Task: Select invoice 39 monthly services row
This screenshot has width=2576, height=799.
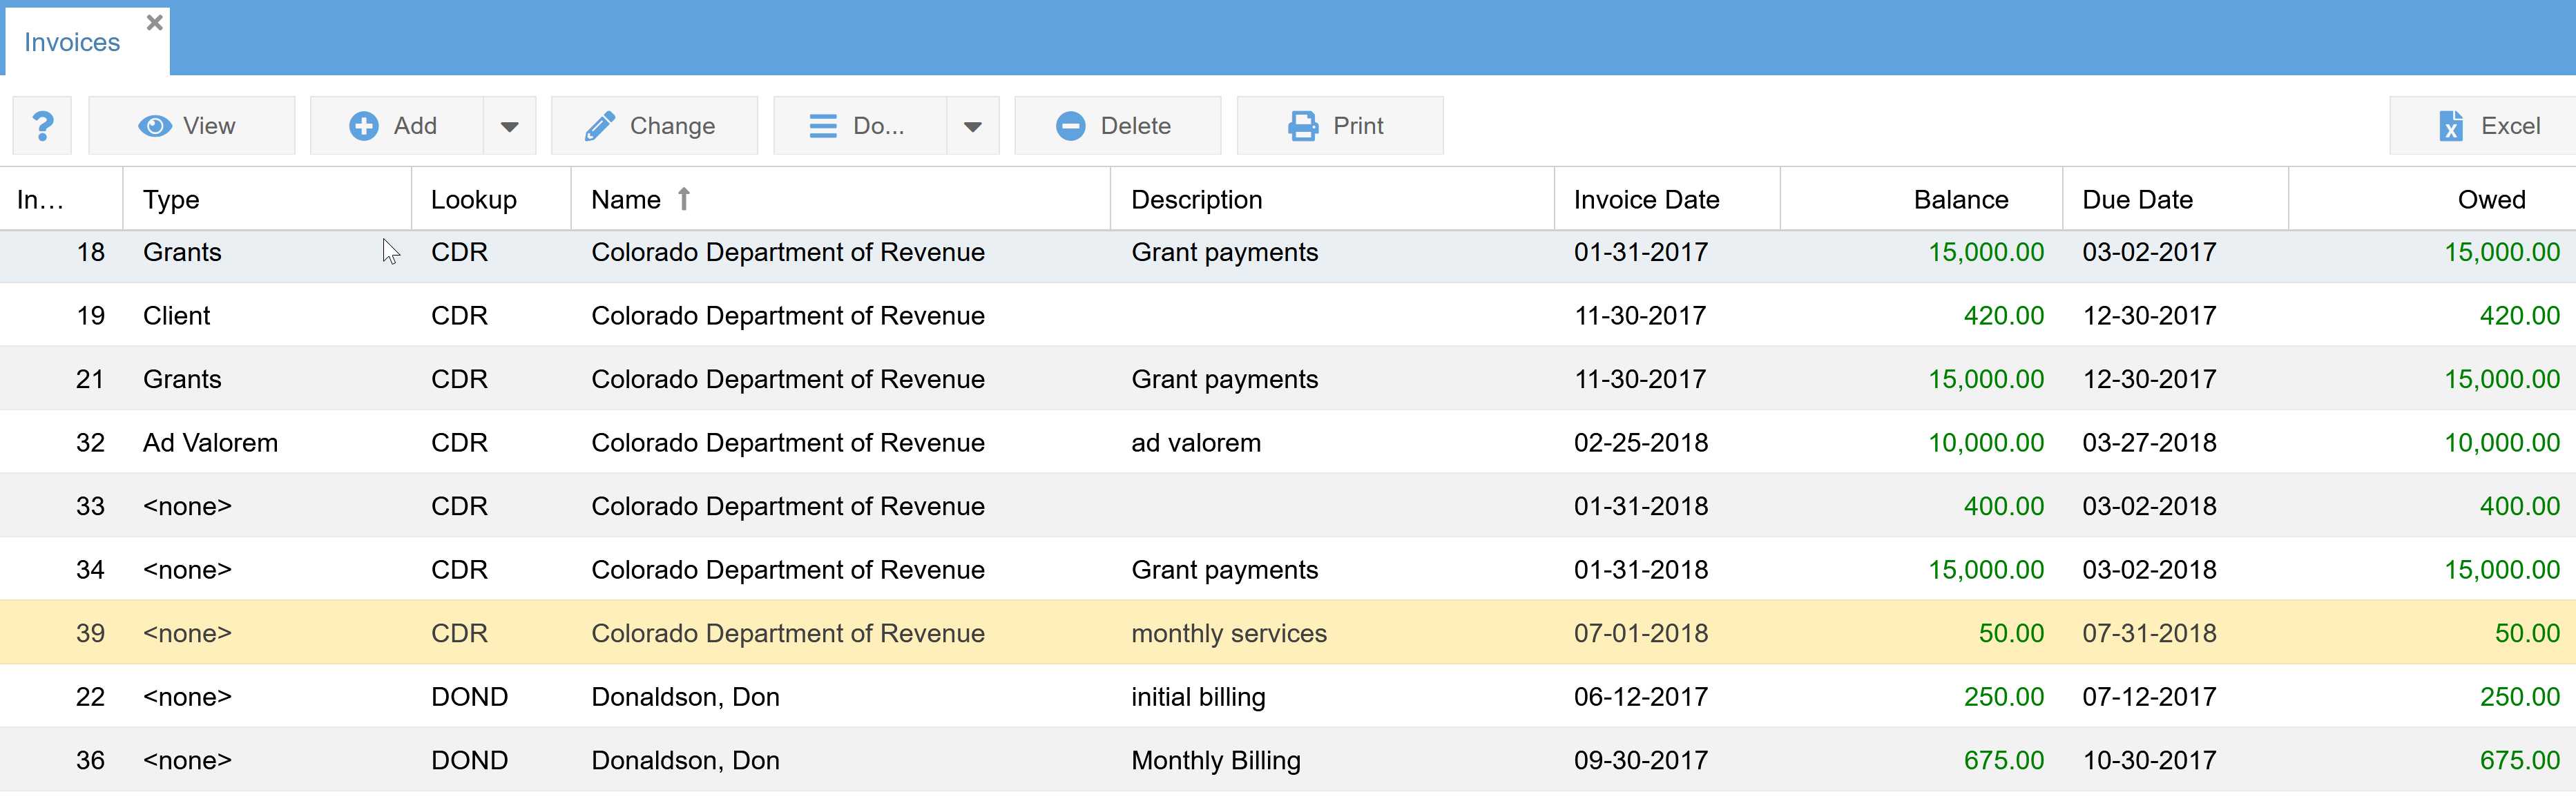Action: [x=1228, y=633]
